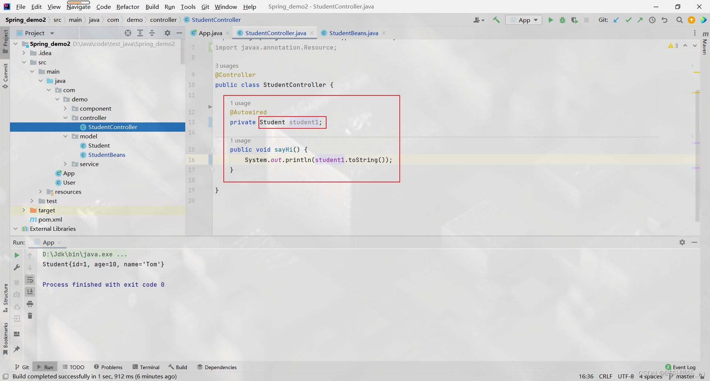710x381 pixels.
Task: Open the Refactor menu
Action: pos(128,7)
